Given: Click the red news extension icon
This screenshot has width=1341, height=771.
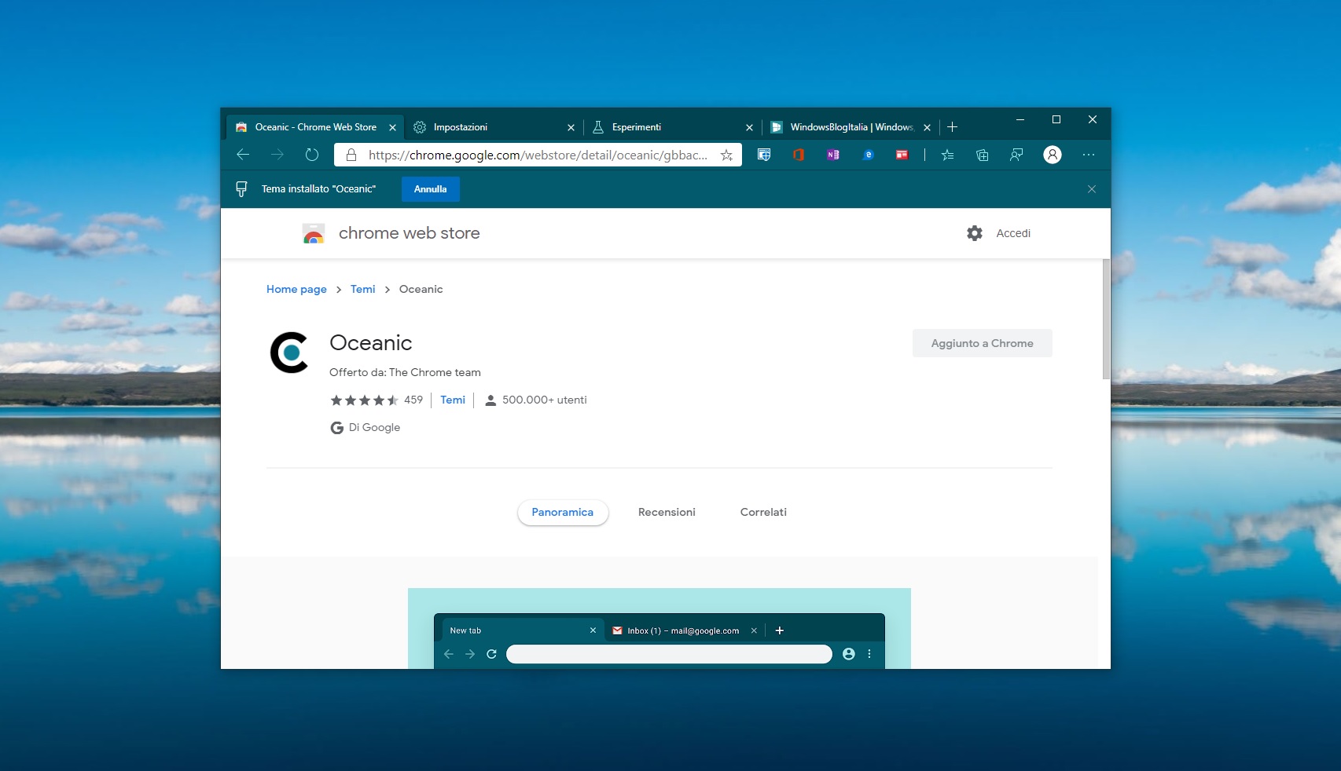Looking at the screenshot, I should (902, 155).
